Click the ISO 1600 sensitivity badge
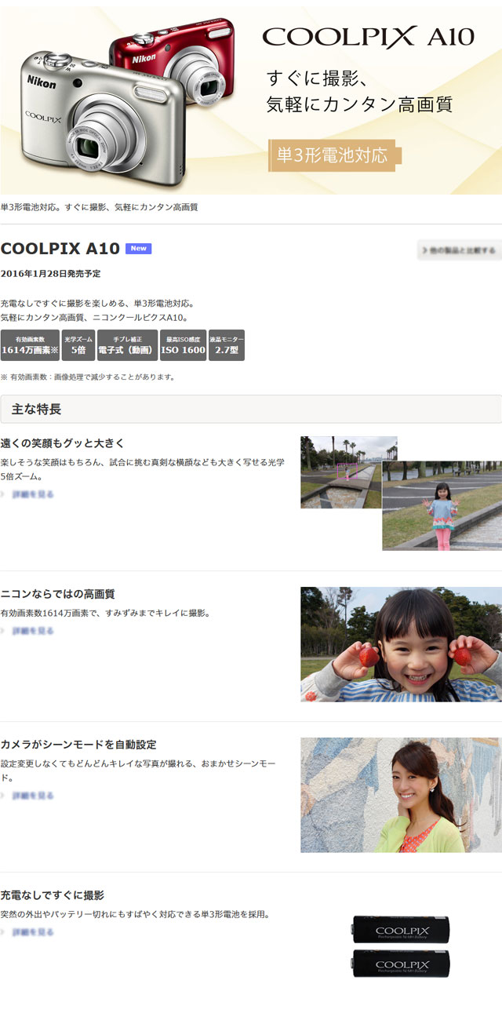This screenshot has height=1031, width=502. click(183, 345)
